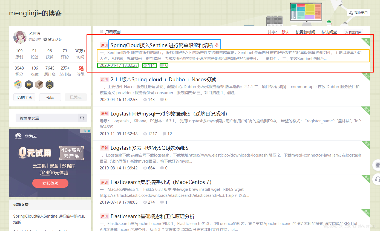Click the RSS feed icon by RSS订阅
This screenshot has height=231, width=380.
coord(347,32)
